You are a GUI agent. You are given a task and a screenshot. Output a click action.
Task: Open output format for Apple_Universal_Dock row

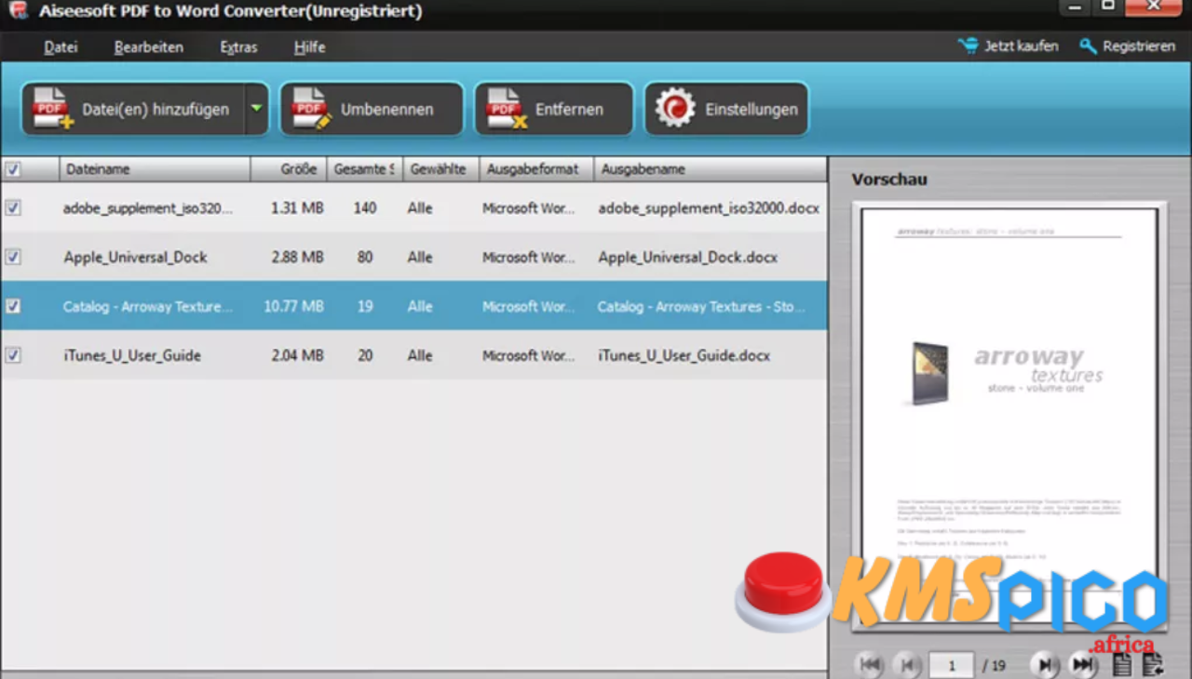tap(529, 257)
